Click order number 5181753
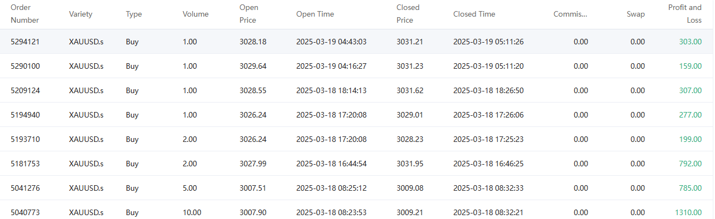The image size is (715, 219). tap(25, 164)
